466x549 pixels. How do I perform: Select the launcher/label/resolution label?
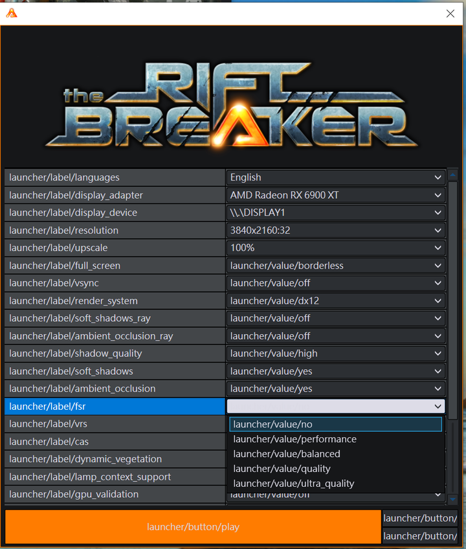(115, 230)
